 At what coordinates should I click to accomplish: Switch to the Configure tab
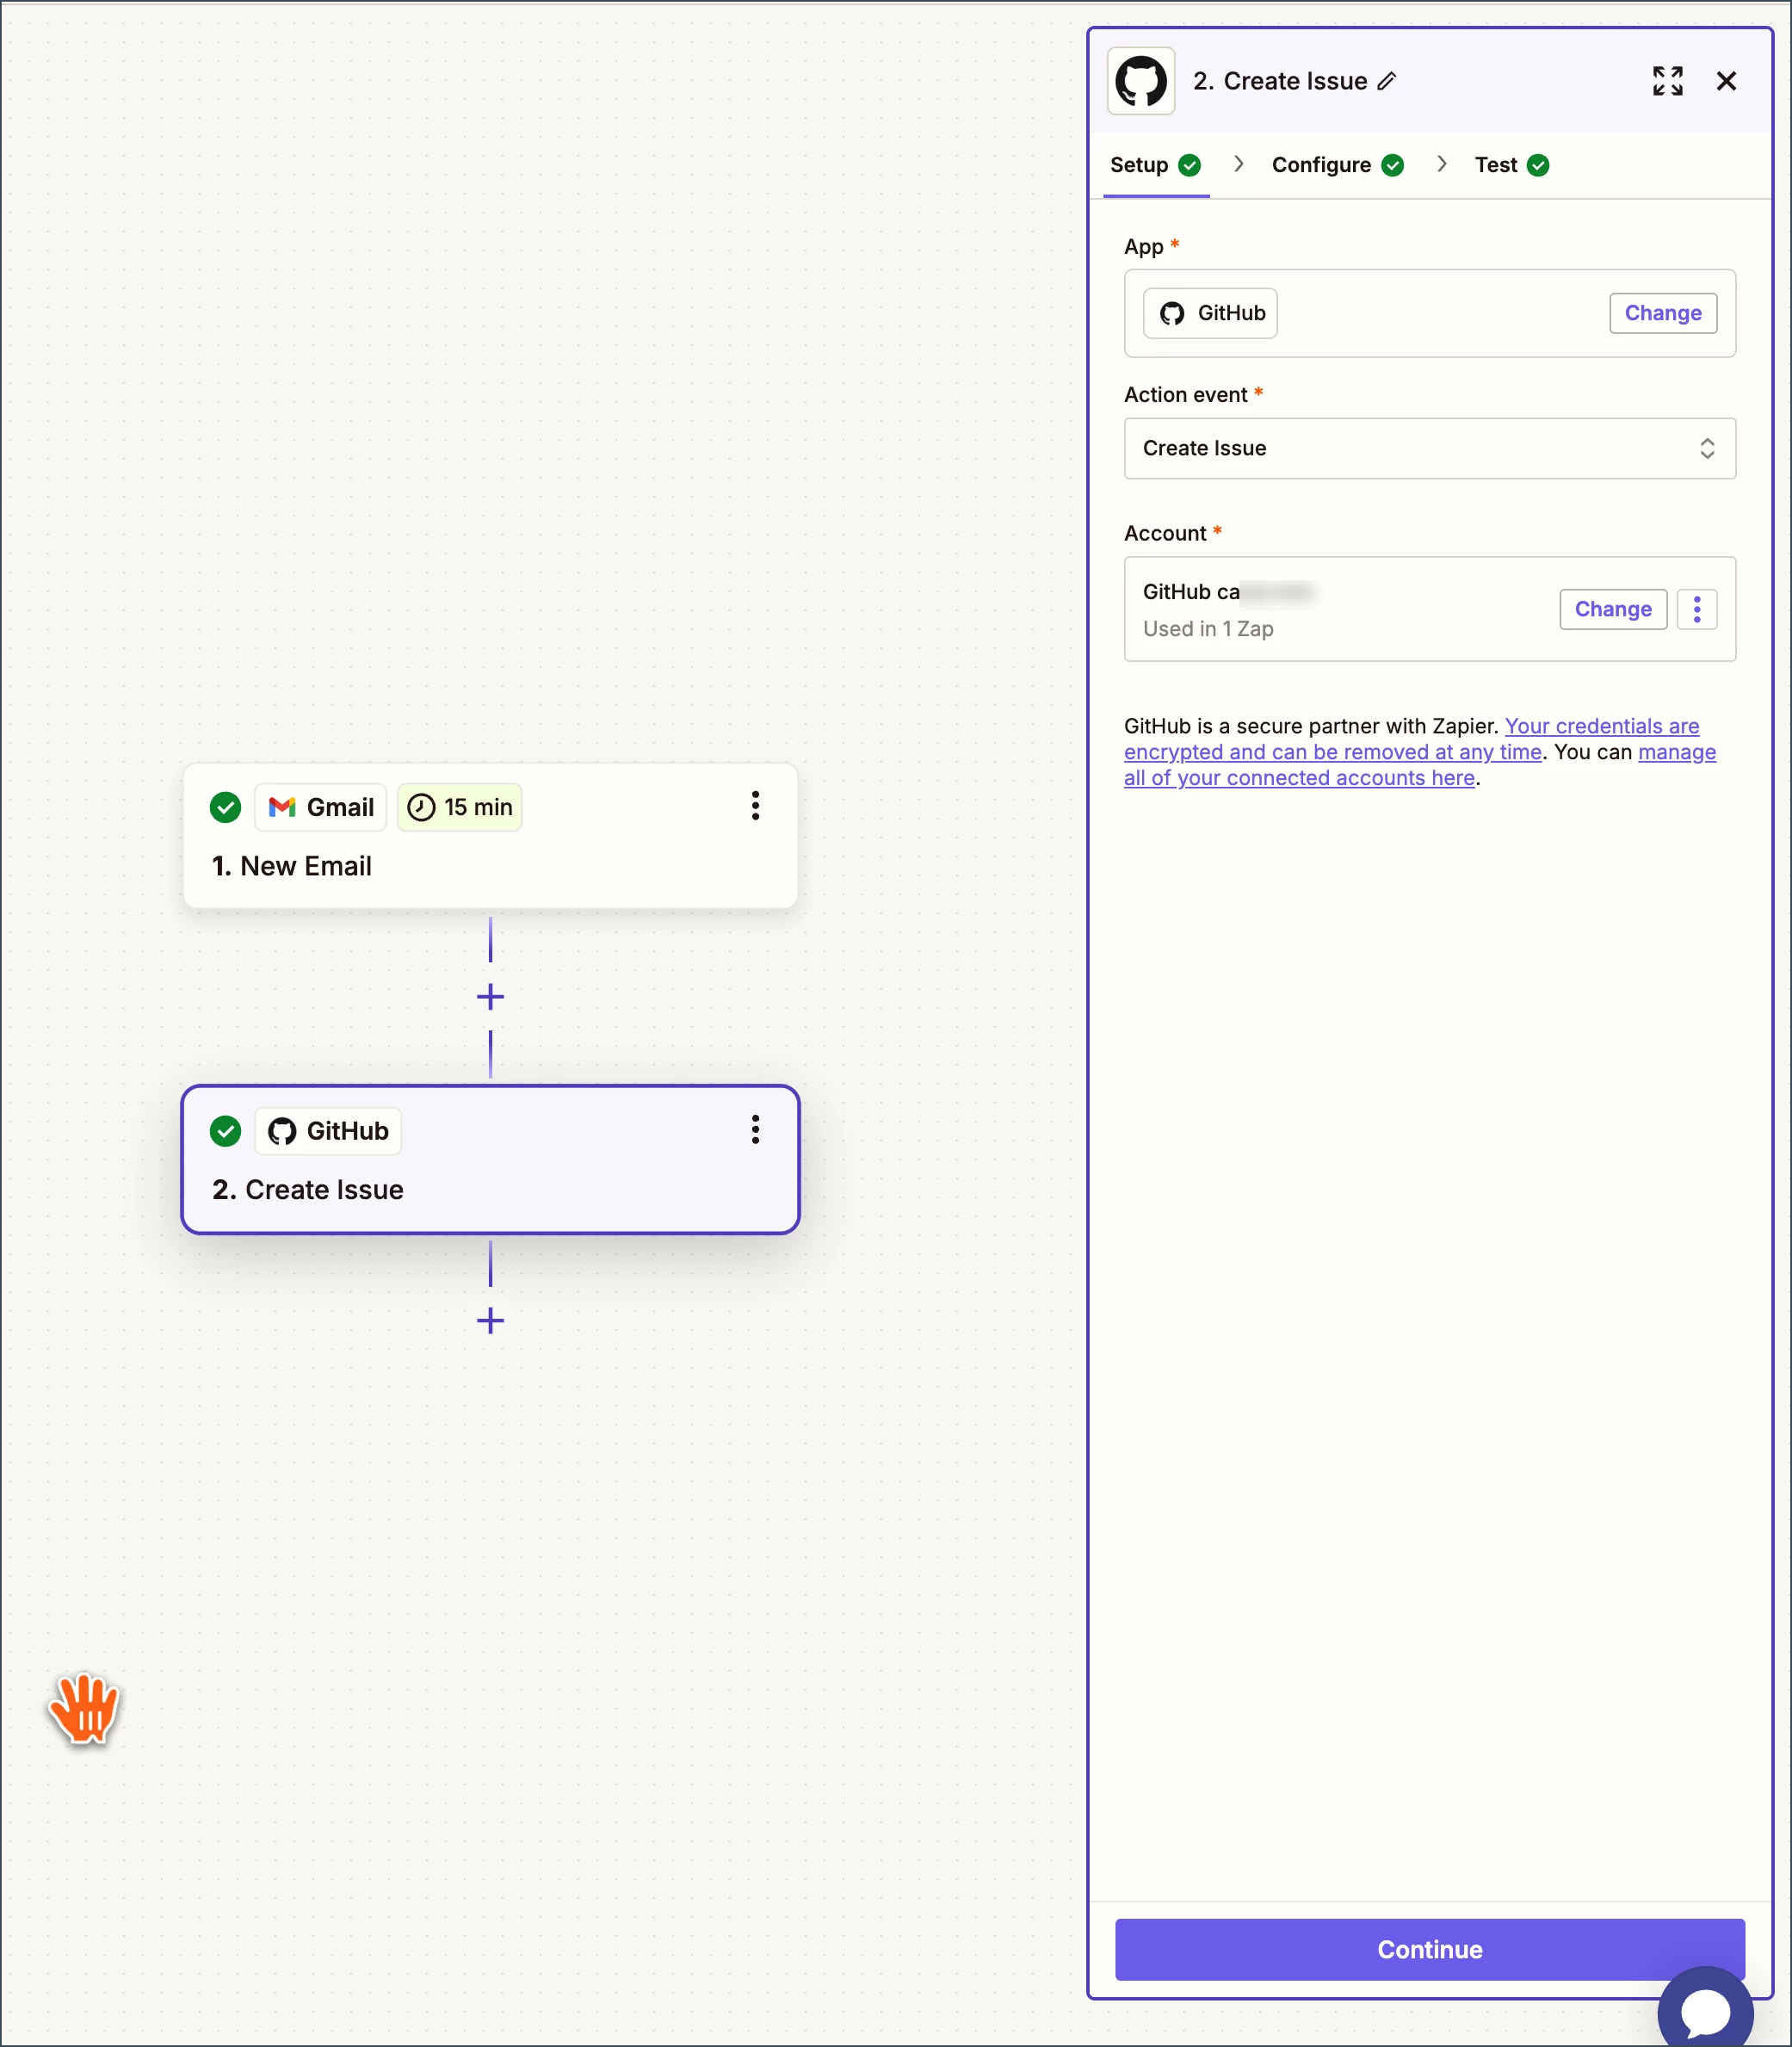1337,165
